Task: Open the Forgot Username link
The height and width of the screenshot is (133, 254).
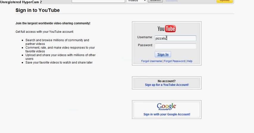Action: point(152,61)
